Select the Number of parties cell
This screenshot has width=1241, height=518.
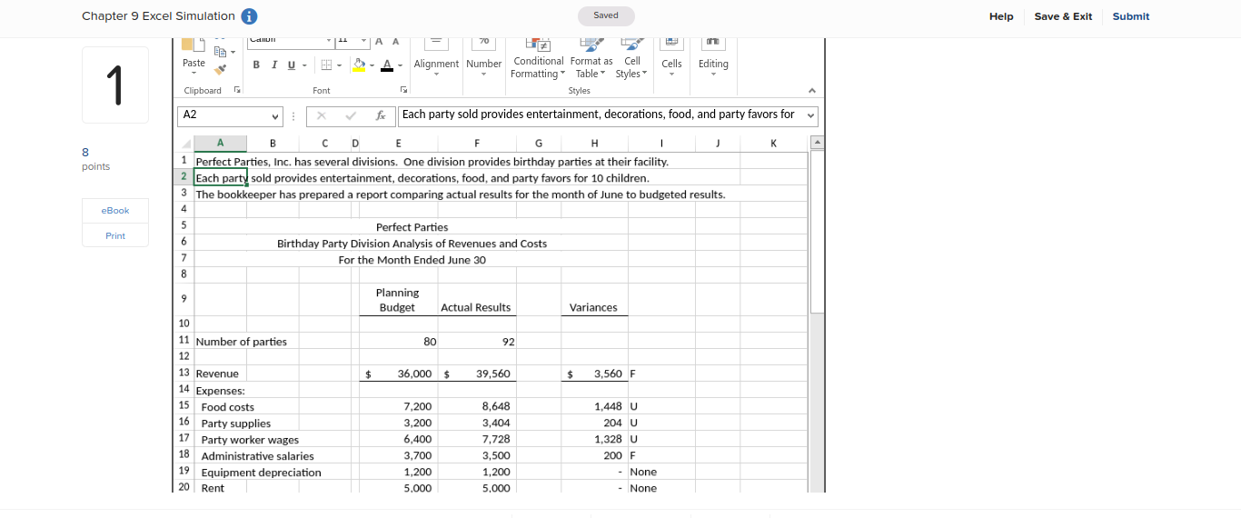pyautogui.click(x=241, y=342)
